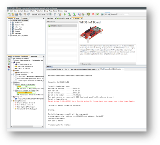Expand the second aws_sdk_wfi32_iot_freertos project

[x=8, y=35]
